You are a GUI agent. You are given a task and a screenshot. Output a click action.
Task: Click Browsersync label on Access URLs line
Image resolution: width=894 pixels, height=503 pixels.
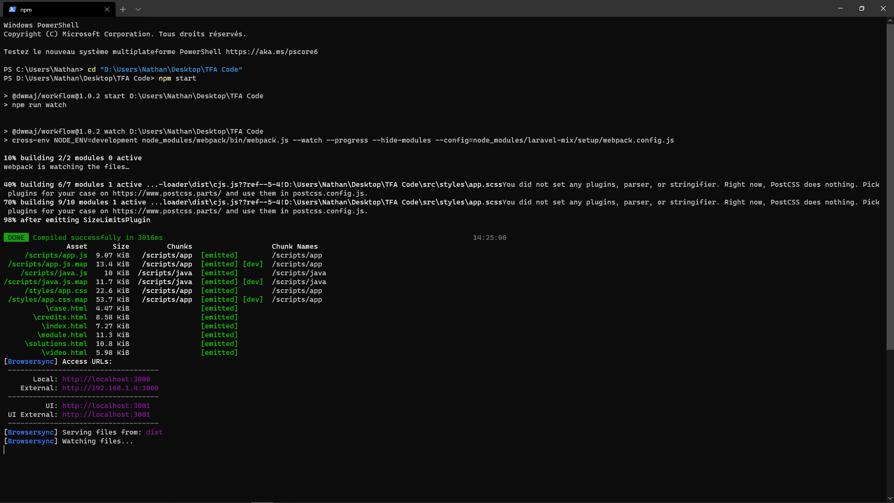point(31,361)
